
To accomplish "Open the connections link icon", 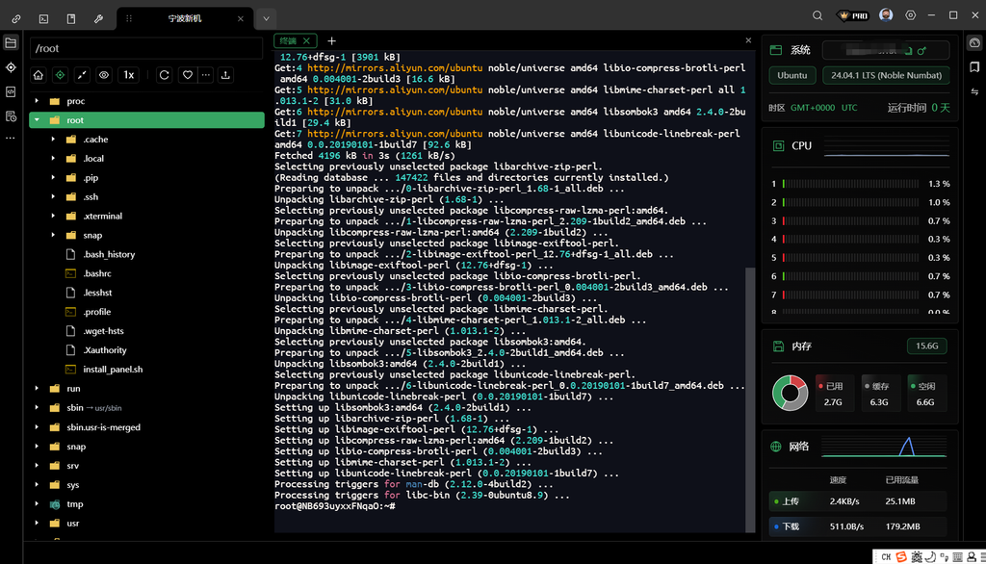I will point(16,19).
